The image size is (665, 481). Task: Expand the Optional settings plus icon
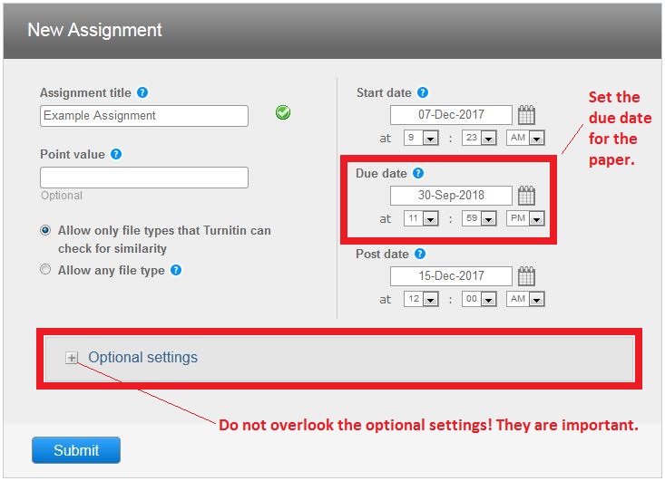[72, 358]
